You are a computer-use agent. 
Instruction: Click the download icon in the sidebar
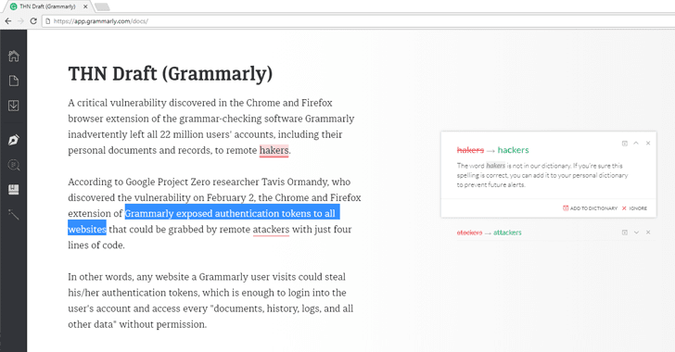point(14,106)
